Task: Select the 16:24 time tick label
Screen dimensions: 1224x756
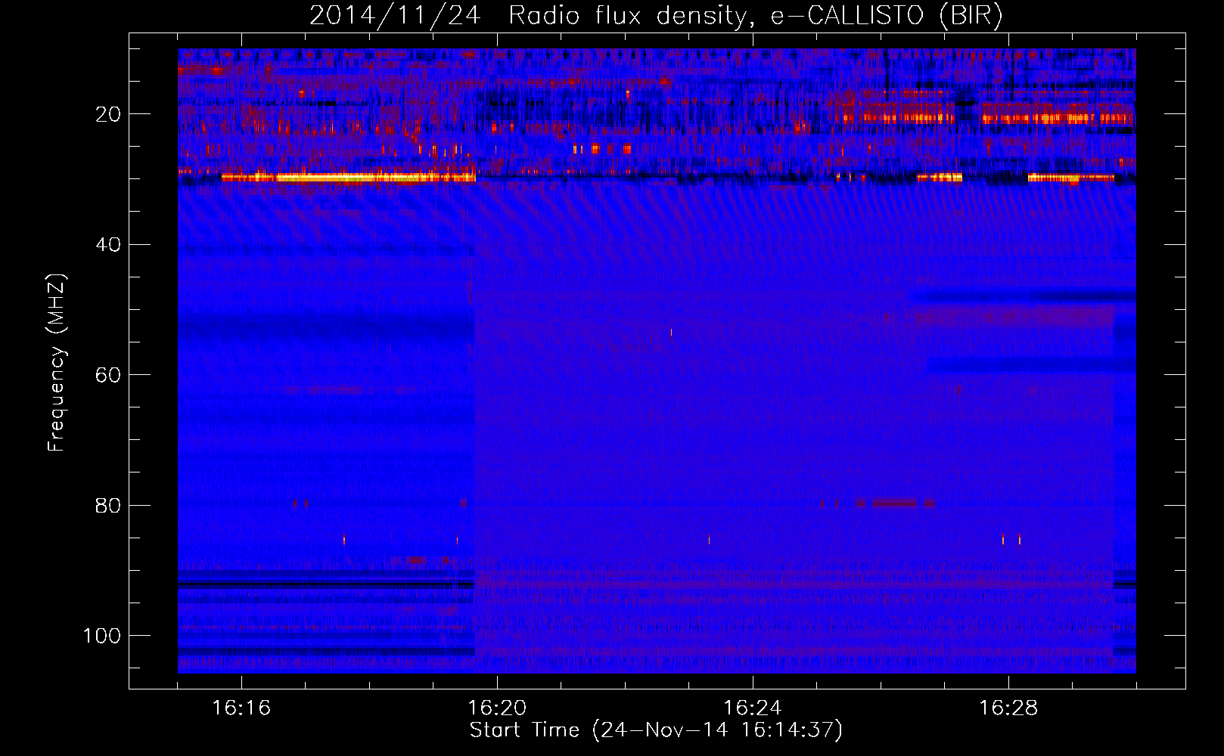Action: (x=753, y=708)
